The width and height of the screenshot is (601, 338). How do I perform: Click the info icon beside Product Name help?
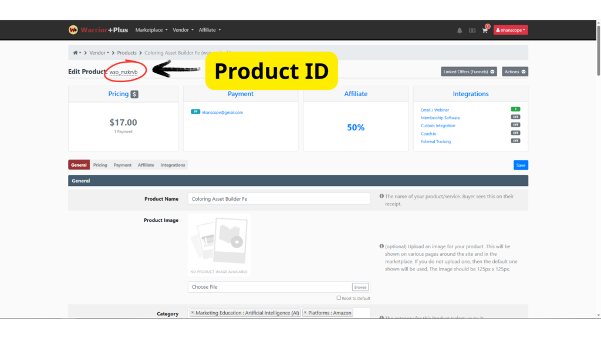[381, 197]
